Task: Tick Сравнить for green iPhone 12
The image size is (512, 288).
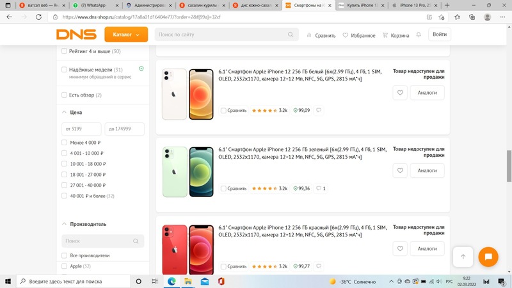Action: pos(223,189)
